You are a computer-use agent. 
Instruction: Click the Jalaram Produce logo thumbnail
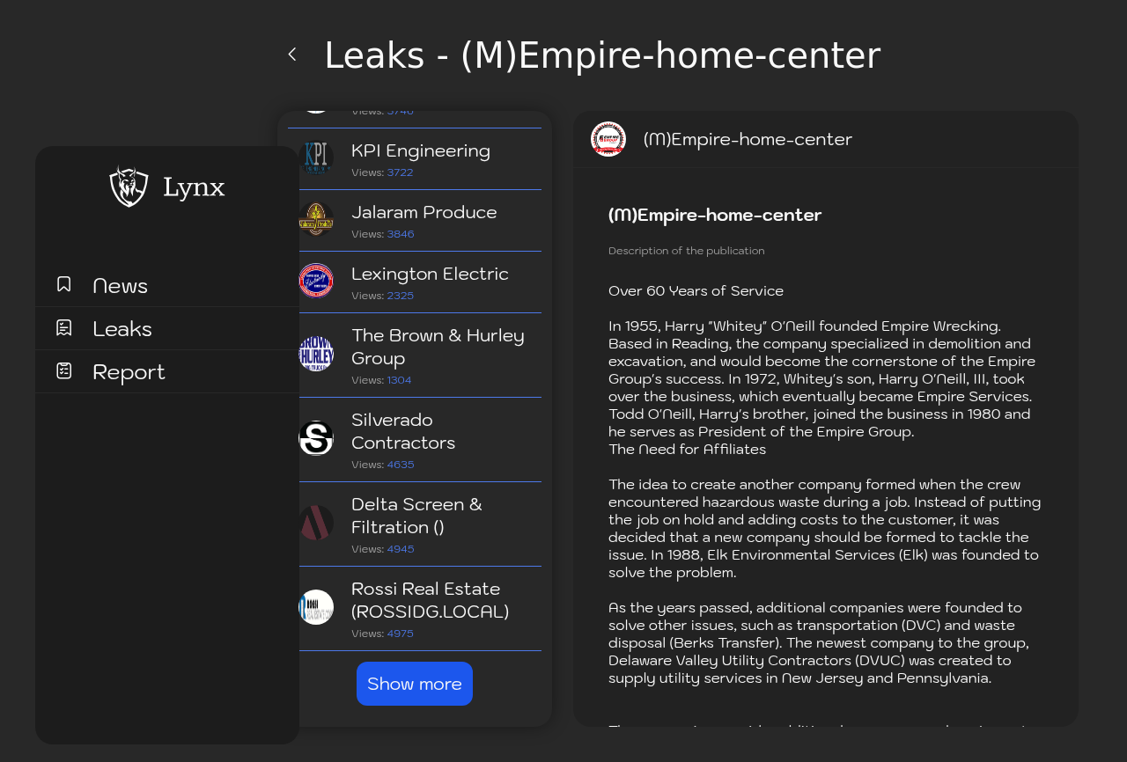click(316, 220)
